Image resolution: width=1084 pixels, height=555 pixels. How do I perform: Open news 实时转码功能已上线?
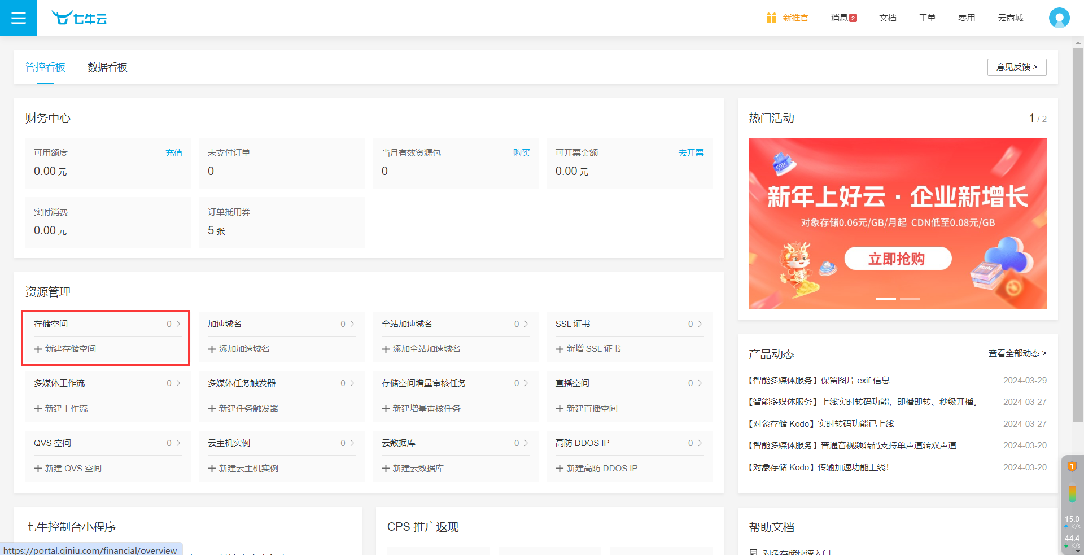pos(821,424)
